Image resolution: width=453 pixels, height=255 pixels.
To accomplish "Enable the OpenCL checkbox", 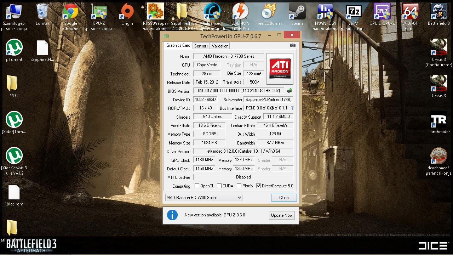I will point(197,186).
